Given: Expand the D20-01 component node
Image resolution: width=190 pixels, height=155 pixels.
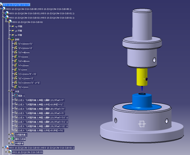Looking at the screenshot, I should click(3, 13).
